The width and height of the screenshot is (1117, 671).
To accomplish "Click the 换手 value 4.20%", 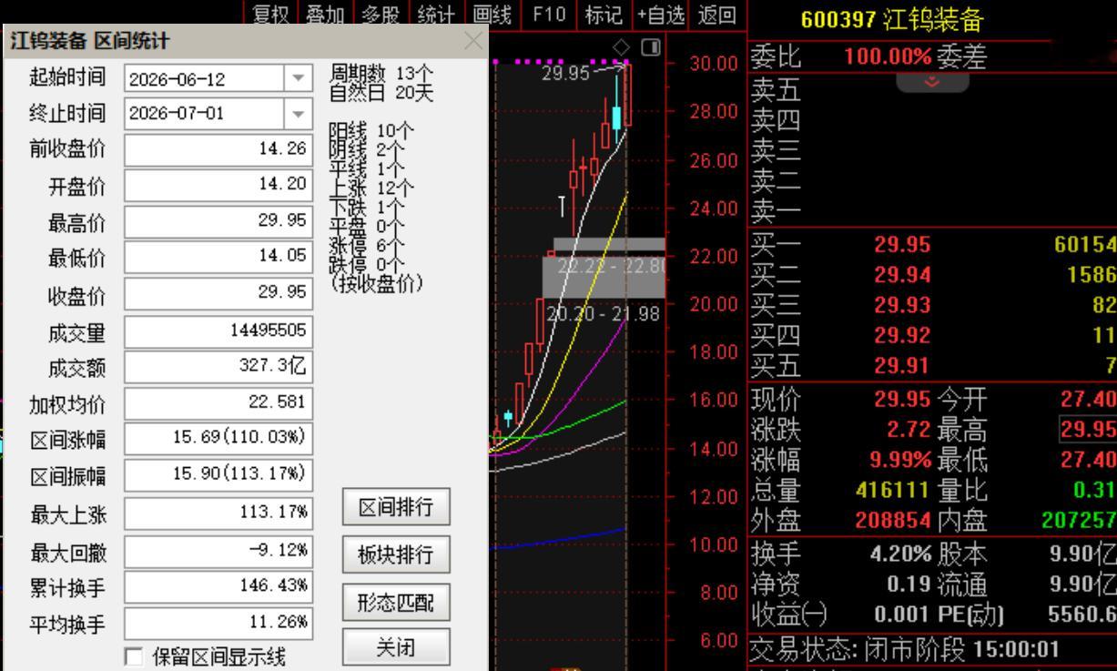I will click(900, 554).
